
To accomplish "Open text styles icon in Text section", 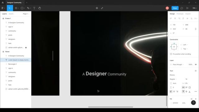I will 196,71.
